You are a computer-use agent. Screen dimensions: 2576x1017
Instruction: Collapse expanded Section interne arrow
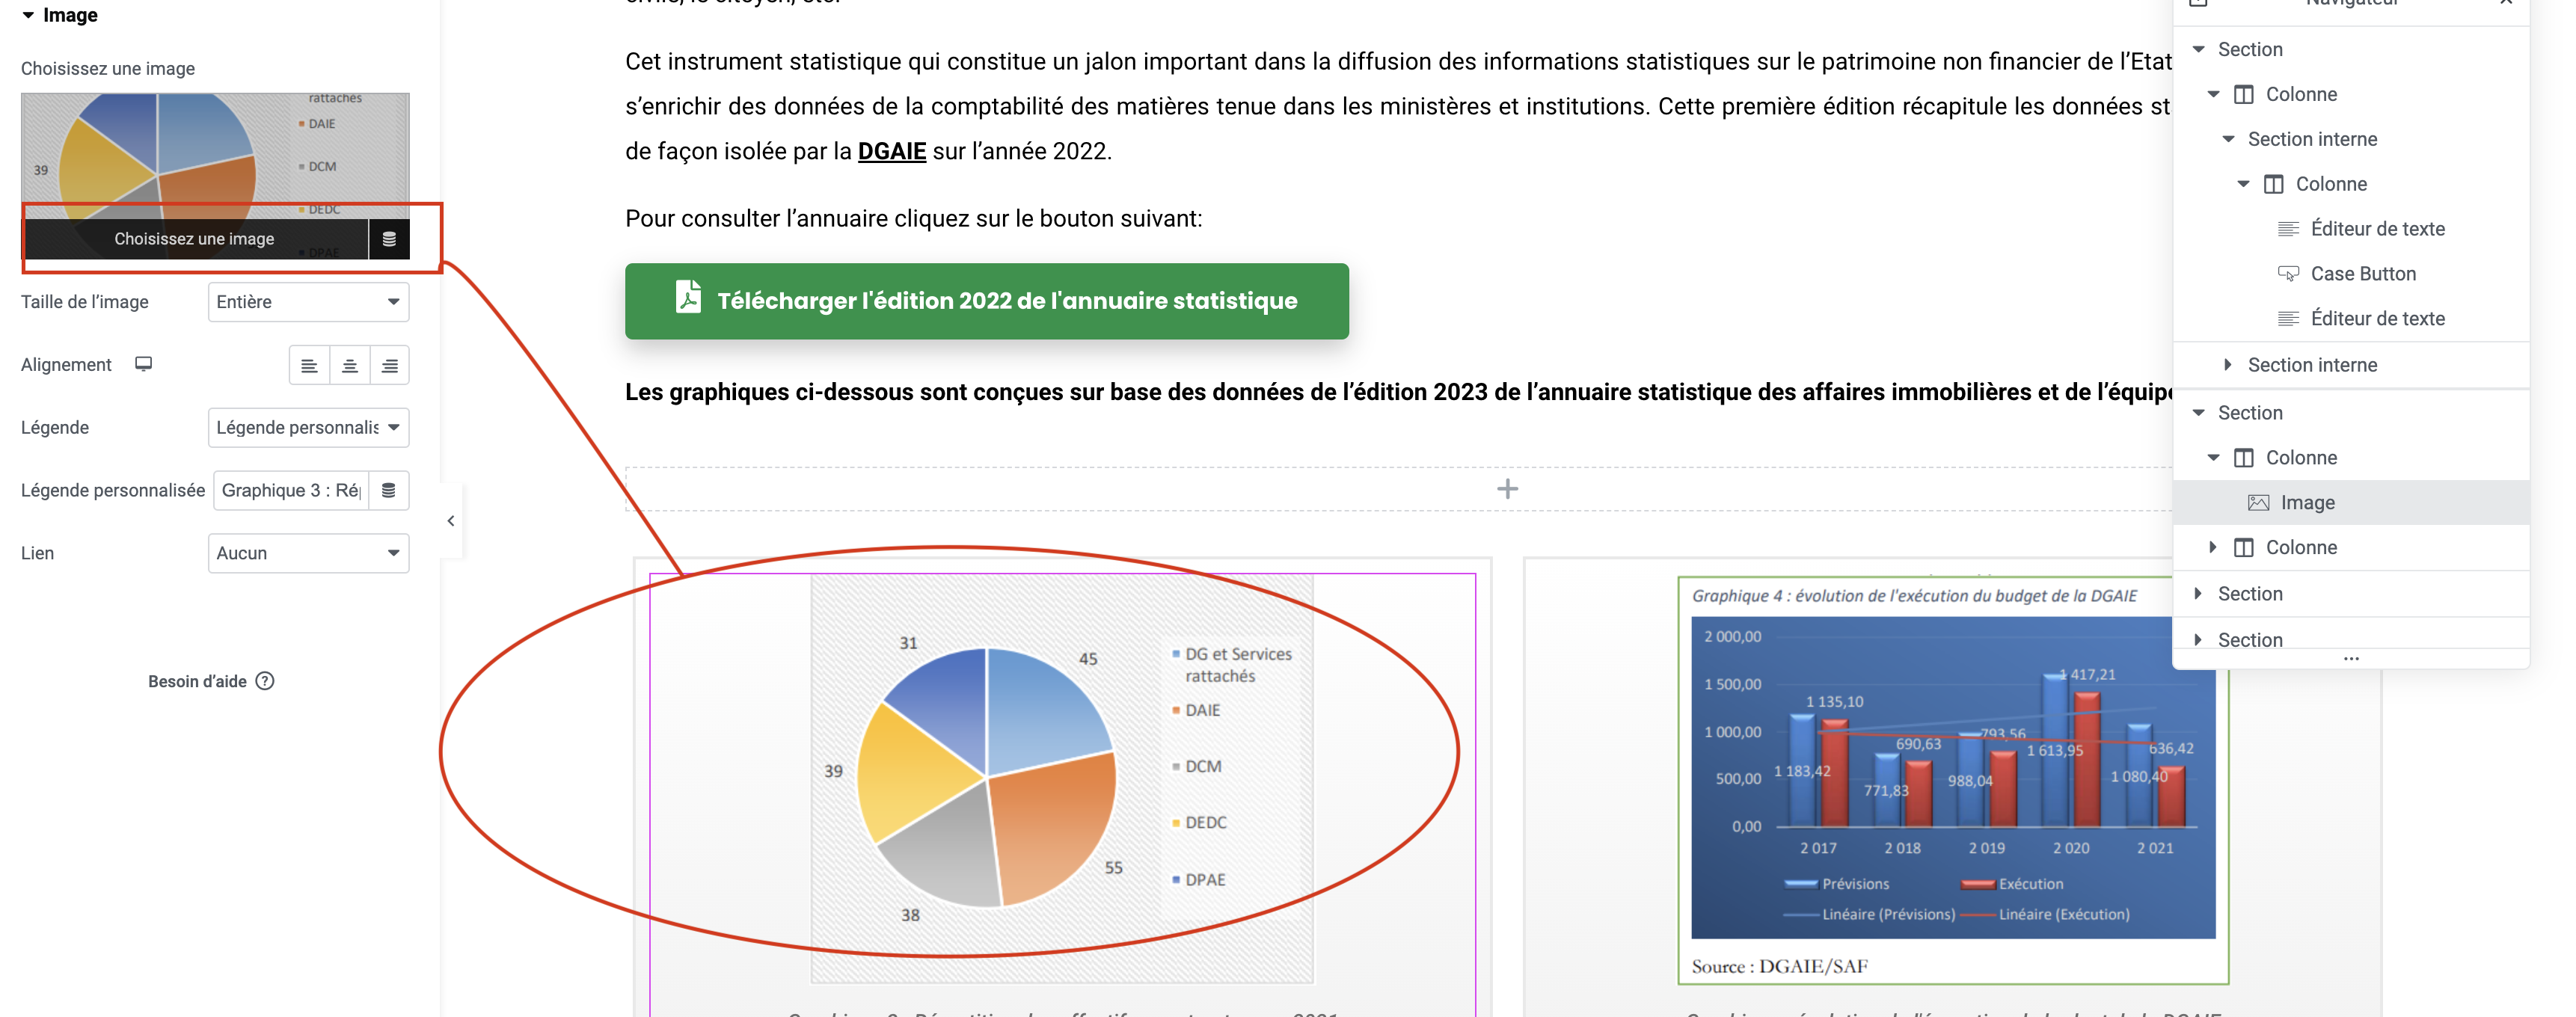pyautogui.click(x=2228, y=139)
